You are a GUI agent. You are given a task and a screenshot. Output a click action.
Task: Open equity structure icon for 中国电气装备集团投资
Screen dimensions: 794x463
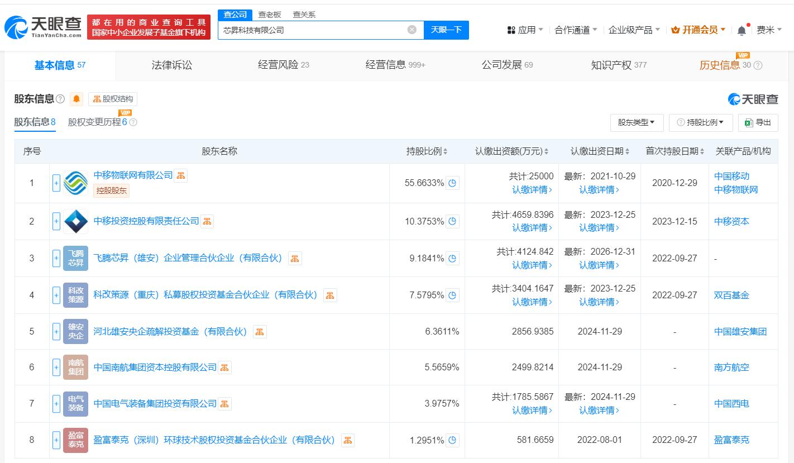tap(224, 403)
